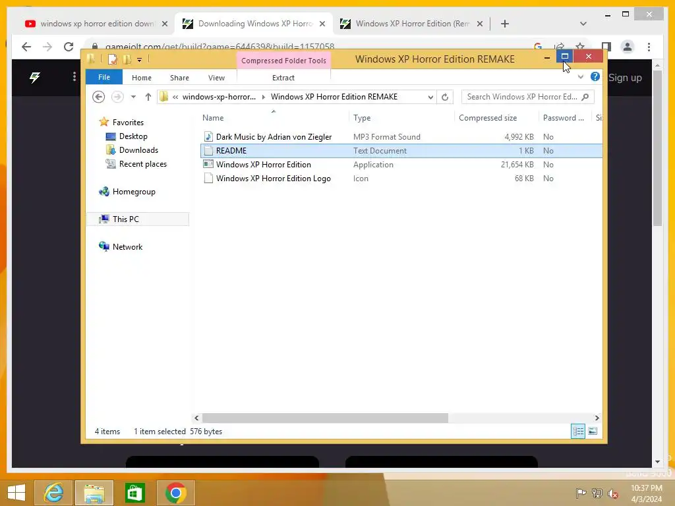Click the search magnifier icon in Explorer
Viewport: 675px width, 506px height.
pyautogui.click(x=585, y=97)
